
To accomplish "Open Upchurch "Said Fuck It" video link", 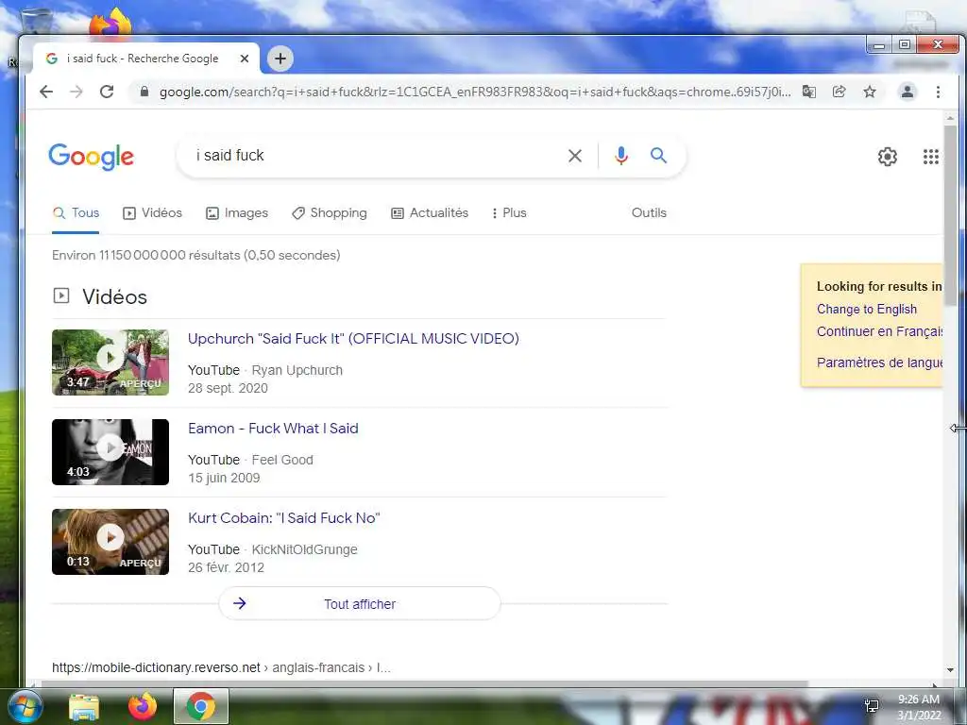I will pos(353,339).
